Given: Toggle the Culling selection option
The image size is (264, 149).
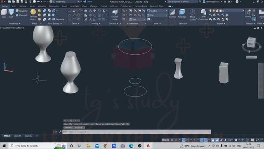Looking at the screenshot, I should (172, 14).
